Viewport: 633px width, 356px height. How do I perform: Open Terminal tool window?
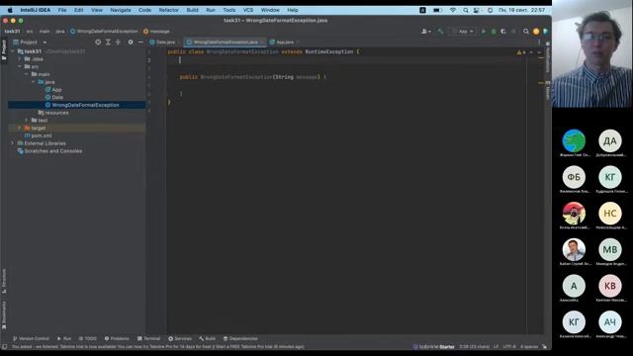point(148,338)
